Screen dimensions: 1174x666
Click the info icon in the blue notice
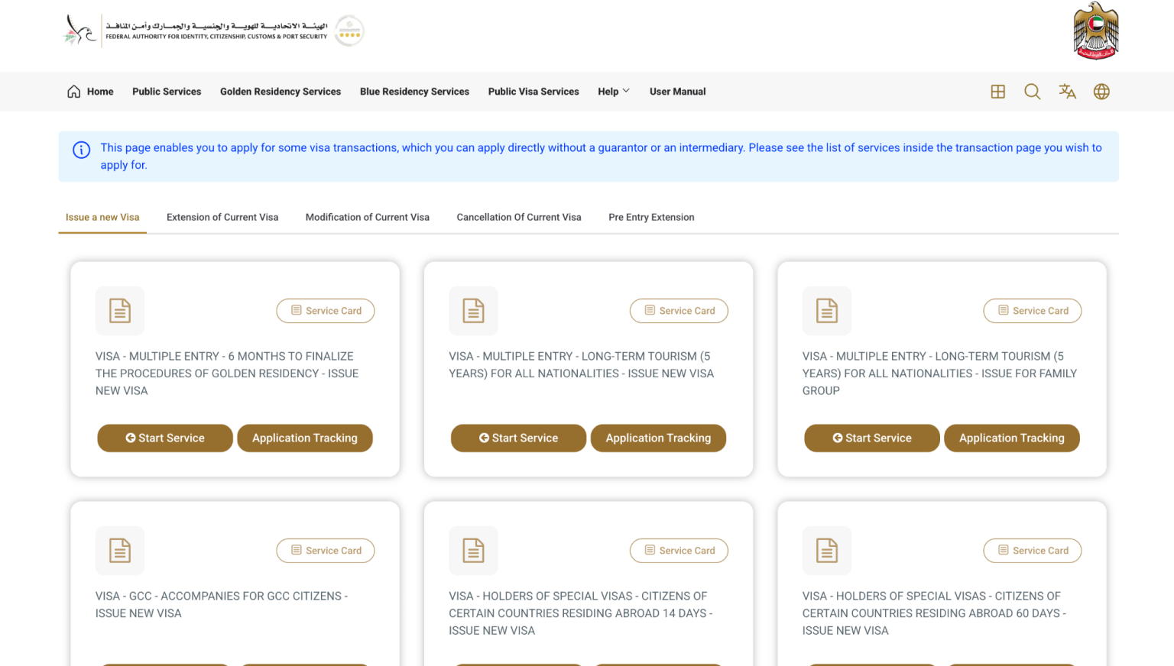coord(81,150)
